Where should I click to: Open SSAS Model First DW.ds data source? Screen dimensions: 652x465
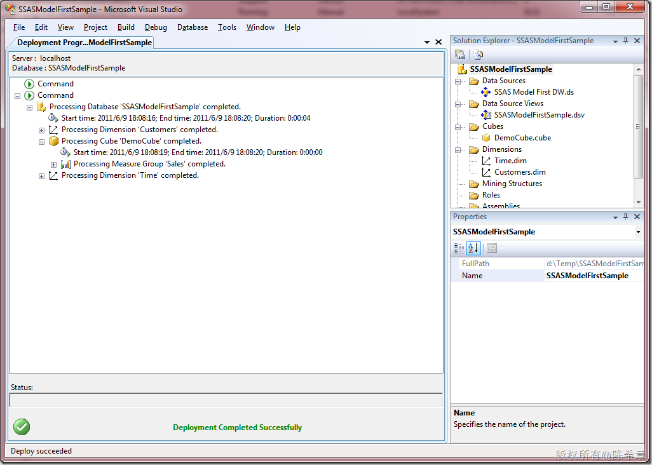click(534, 92)
